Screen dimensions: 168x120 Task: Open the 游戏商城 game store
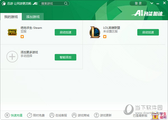(x=81, y=115)
